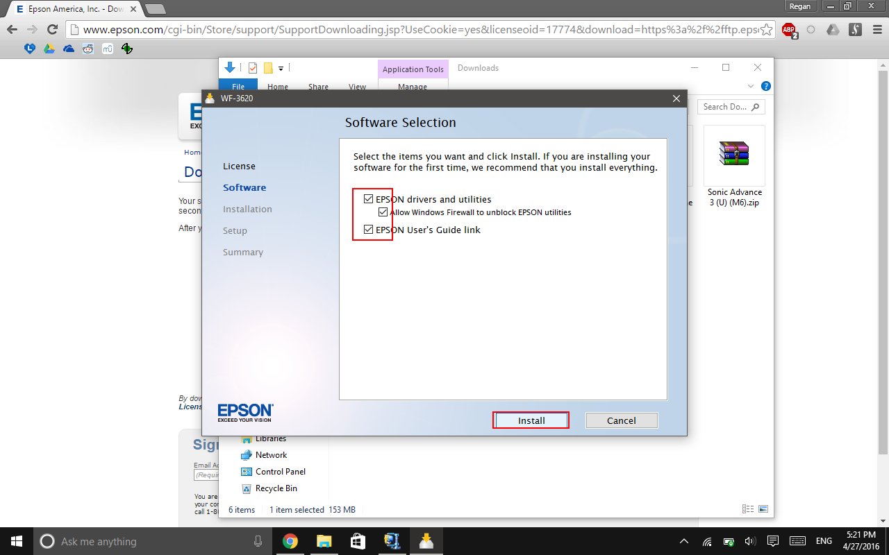Click the Chrome forward arrow
Screen dimensions: 889x555
[32, 29]
